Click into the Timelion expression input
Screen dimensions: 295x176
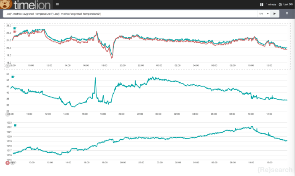click(130, 14)
